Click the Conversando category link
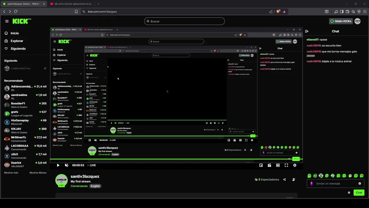 pyautogui.click(x=79, y=186)
